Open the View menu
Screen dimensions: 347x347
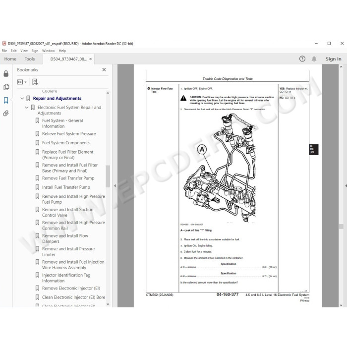(x=24, y=51)
